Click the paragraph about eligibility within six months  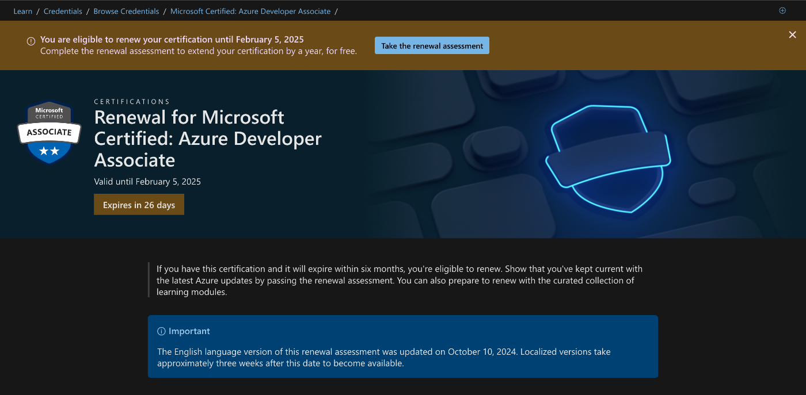point(400,281)
